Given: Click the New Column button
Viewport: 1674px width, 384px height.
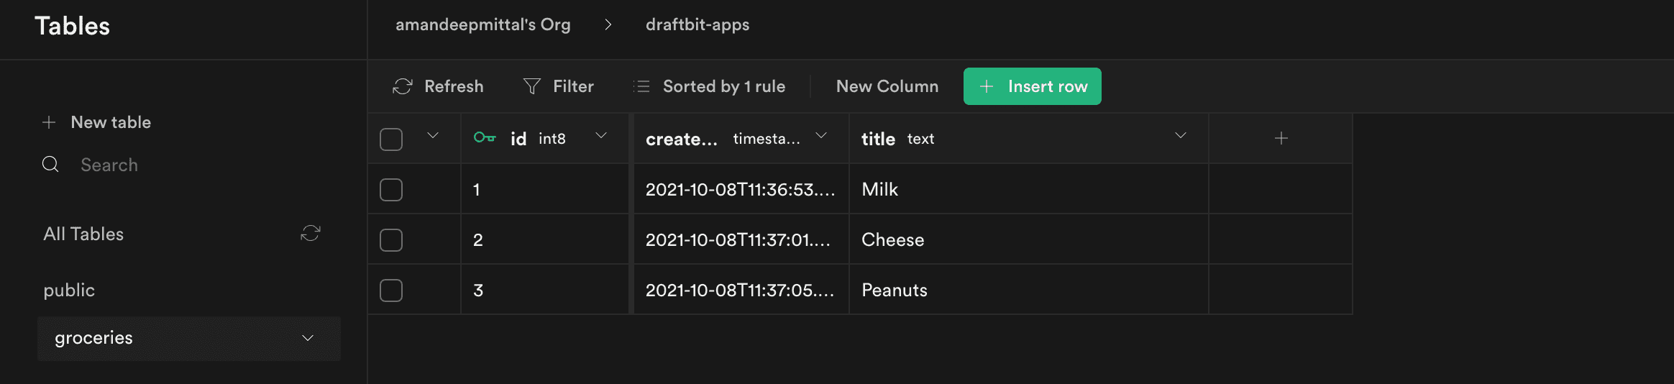Looking at the screenshot, I should point(887,86).
